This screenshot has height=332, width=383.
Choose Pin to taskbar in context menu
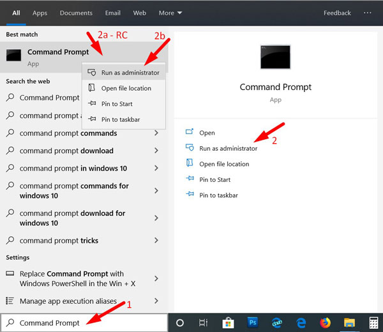[x=124, y=119]
